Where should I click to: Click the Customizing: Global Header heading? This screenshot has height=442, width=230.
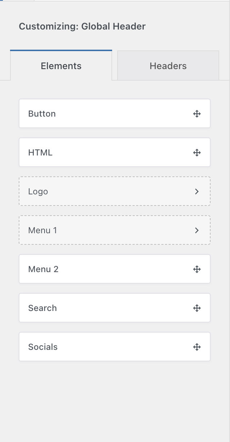(83, 26)
